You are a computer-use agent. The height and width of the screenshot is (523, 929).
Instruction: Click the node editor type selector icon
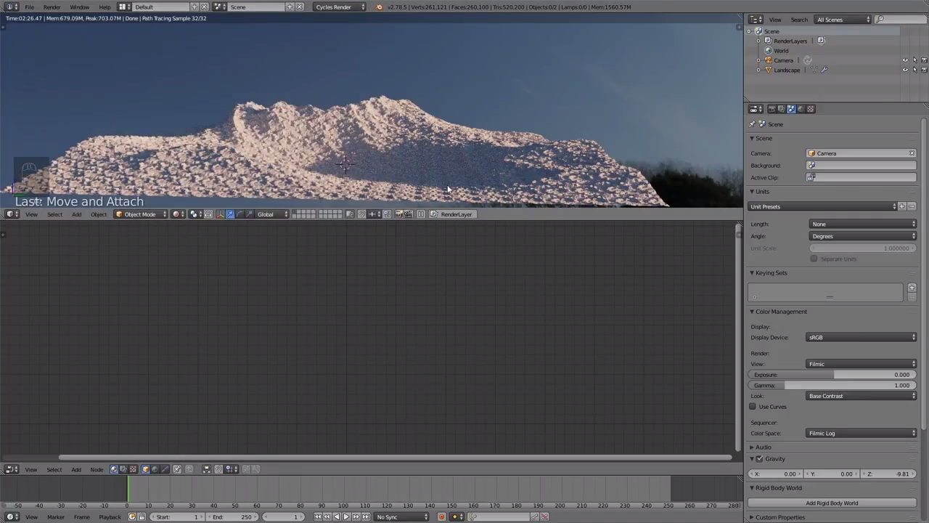12,469
